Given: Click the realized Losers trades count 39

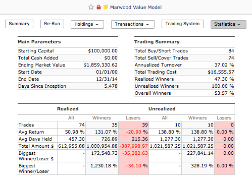Looking at the screenshot, I should (134, 125).
